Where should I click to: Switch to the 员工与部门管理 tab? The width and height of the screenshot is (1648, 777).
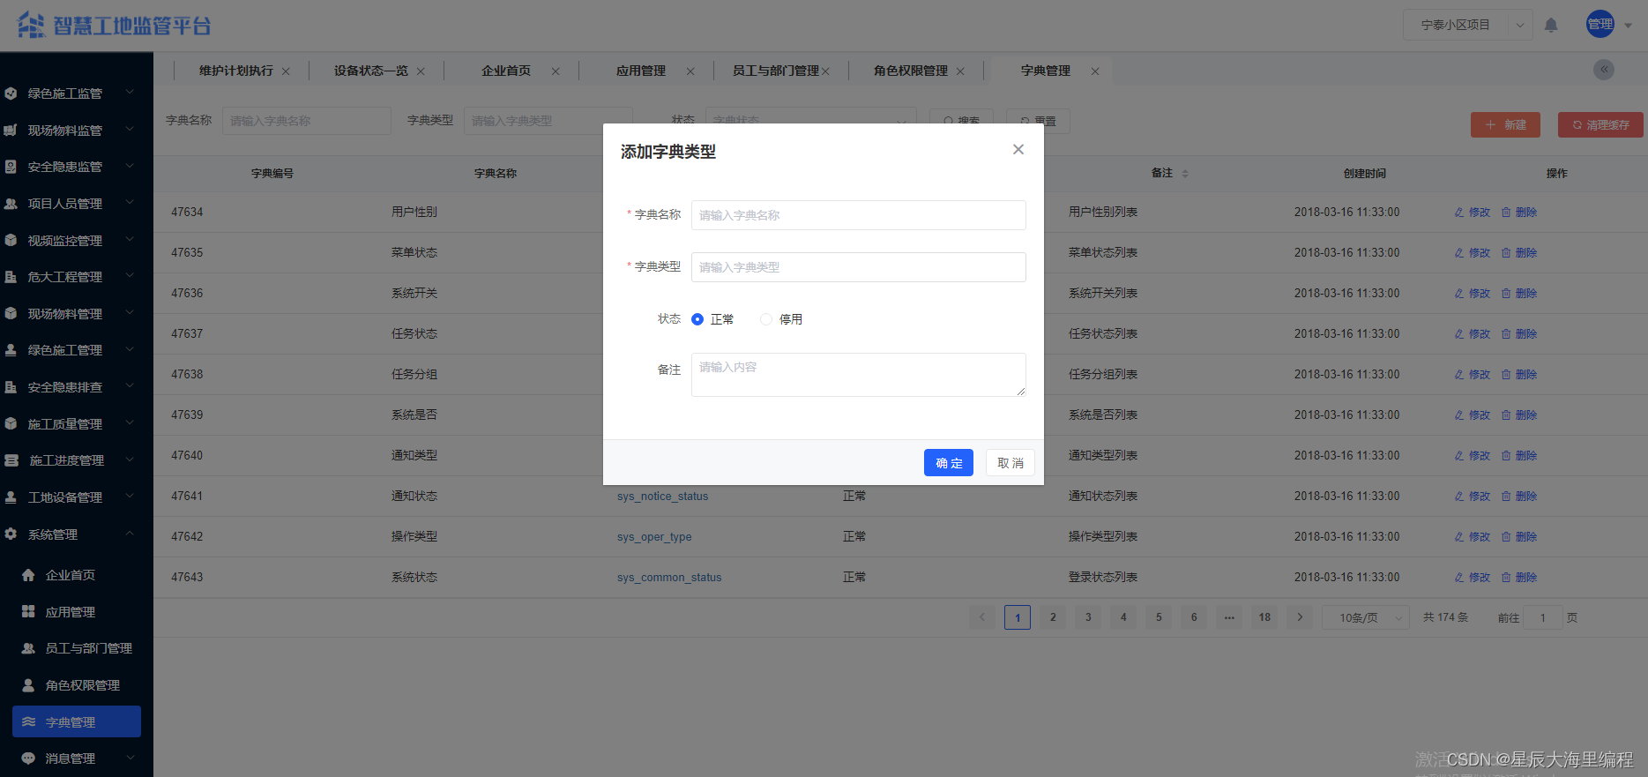tap(776, 71)
